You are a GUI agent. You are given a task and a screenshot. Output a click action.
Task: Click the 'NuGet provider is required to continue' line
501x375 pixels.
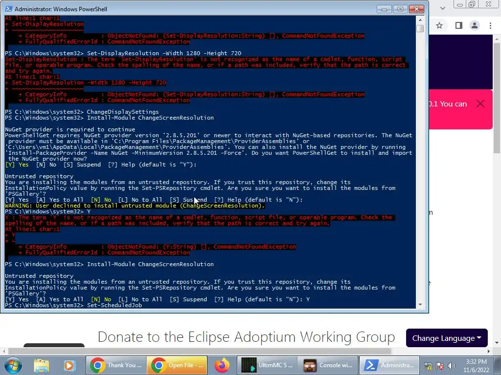pyautogui.click(x=70, y=129)
